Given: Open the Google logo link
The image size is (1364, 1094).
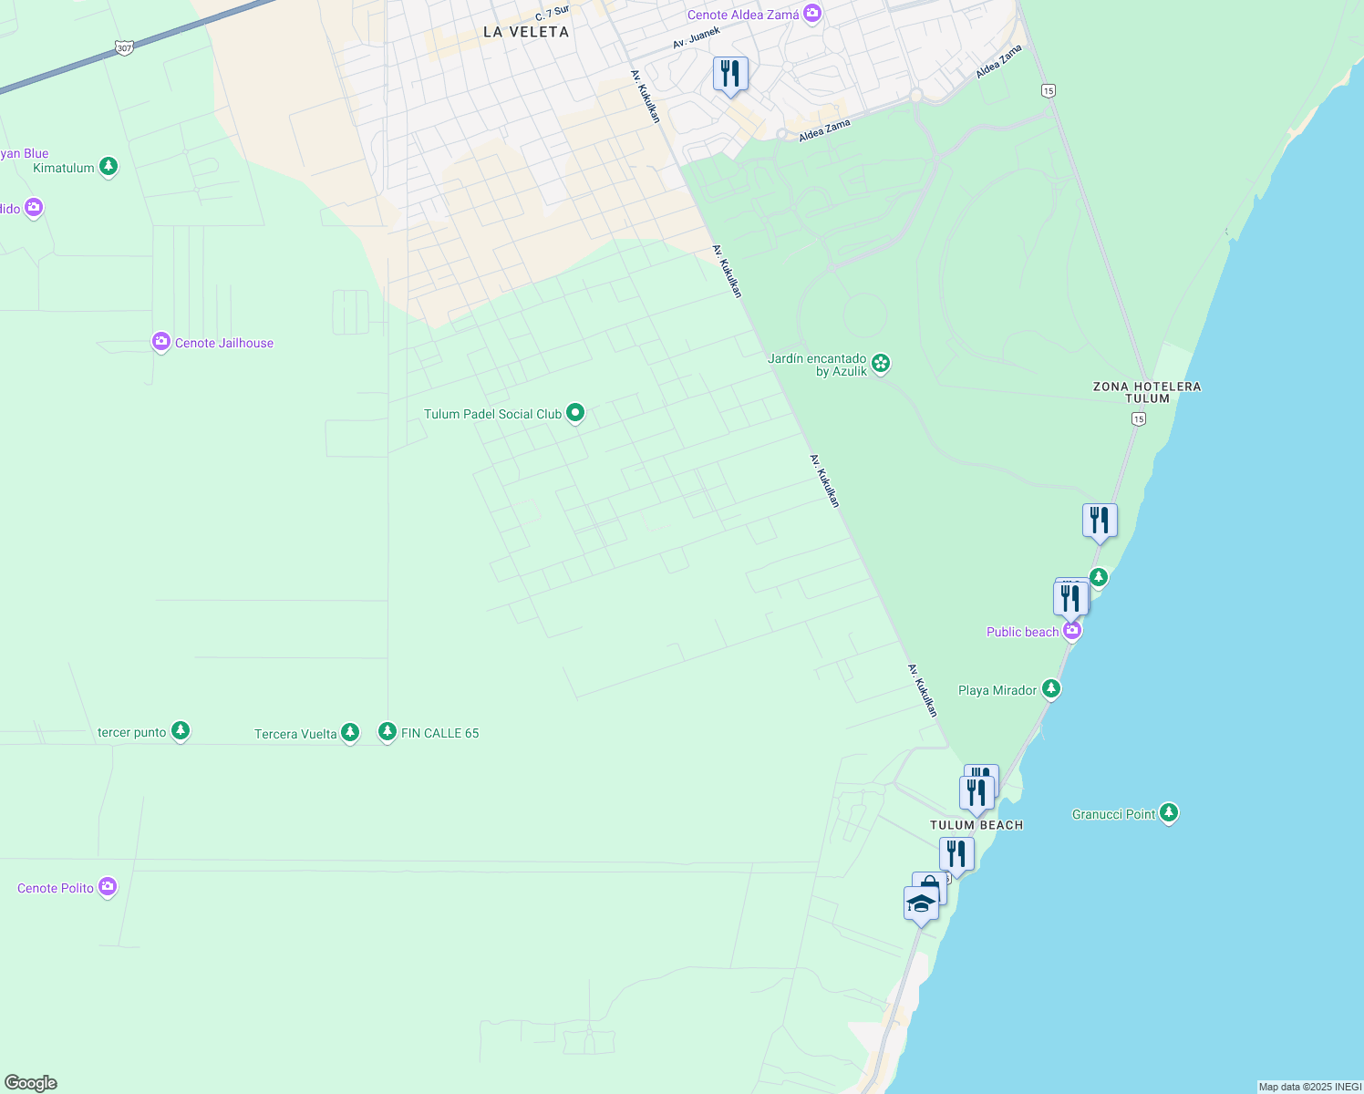Looking at the screenshot, I should point(30,1083).
